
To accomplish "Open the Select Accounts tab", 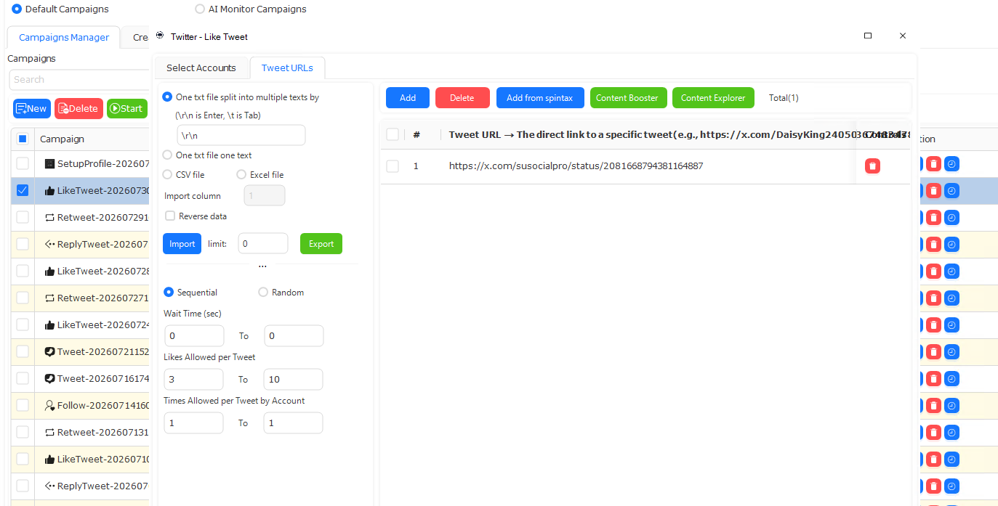I will click(201, 68).
